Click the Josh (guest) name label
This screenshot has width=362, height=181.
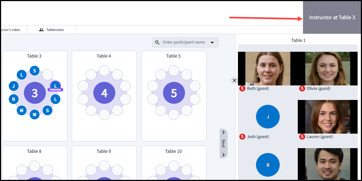(x=258, y=137)
